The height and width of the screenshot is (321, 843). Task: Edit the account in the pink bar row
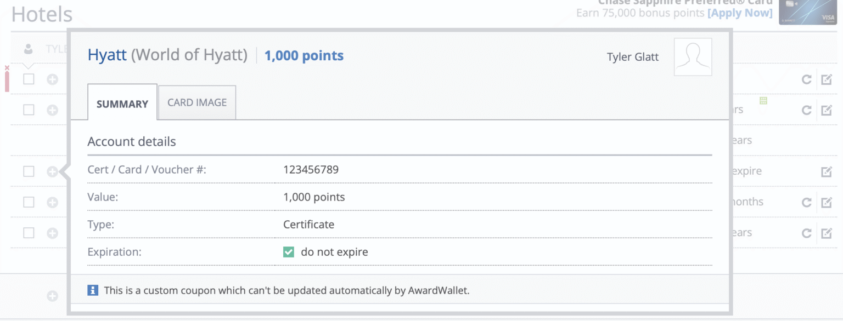click(x=827, y=80)
